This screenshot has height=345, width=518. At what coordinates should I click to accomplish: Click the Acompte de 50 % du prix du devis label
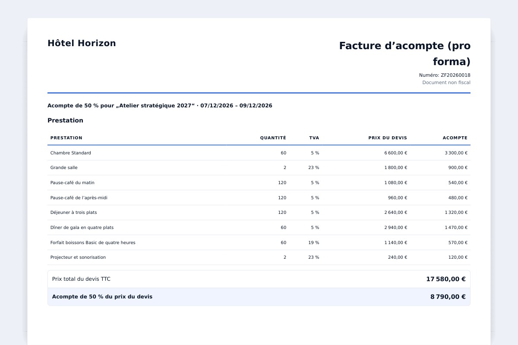[x=102, y=297]
